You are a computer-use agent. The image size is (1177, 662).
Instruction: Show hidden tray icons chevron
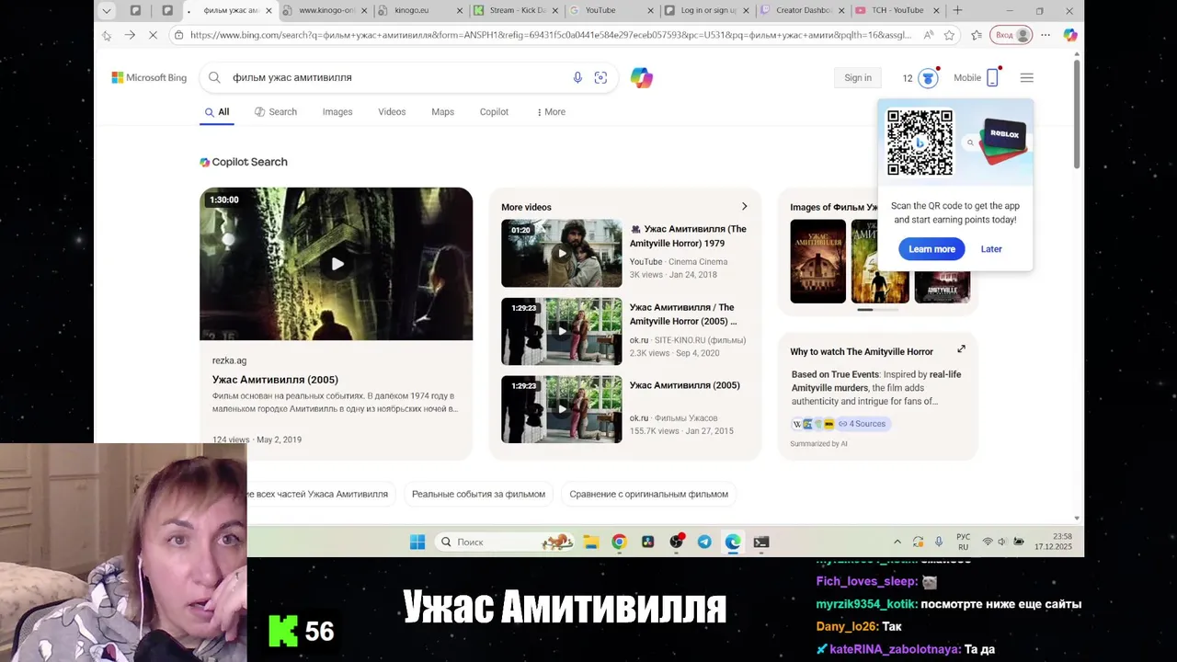click(897, 542)
